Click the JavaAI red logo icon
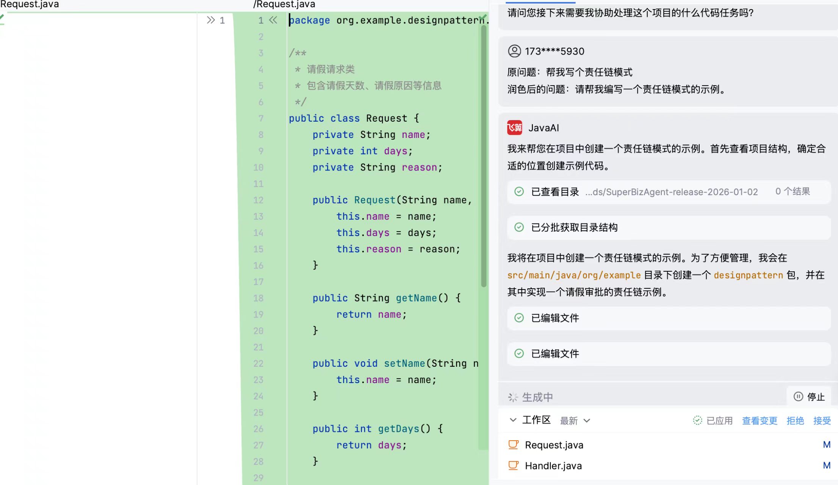 pos(514,128)
